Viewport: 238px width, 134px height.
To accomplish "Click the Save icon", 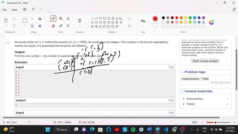I will click(25, 9).
